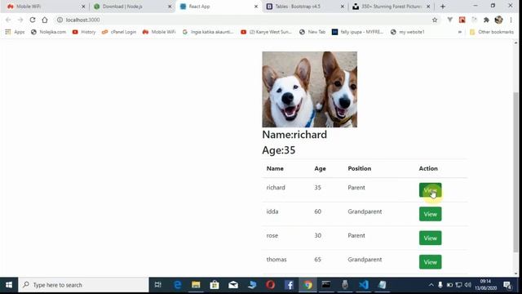Image resolution: width=522 pixels, height=294 pixels.
Task: Open File Explorer from the taskbar
Action: (196, 285)
